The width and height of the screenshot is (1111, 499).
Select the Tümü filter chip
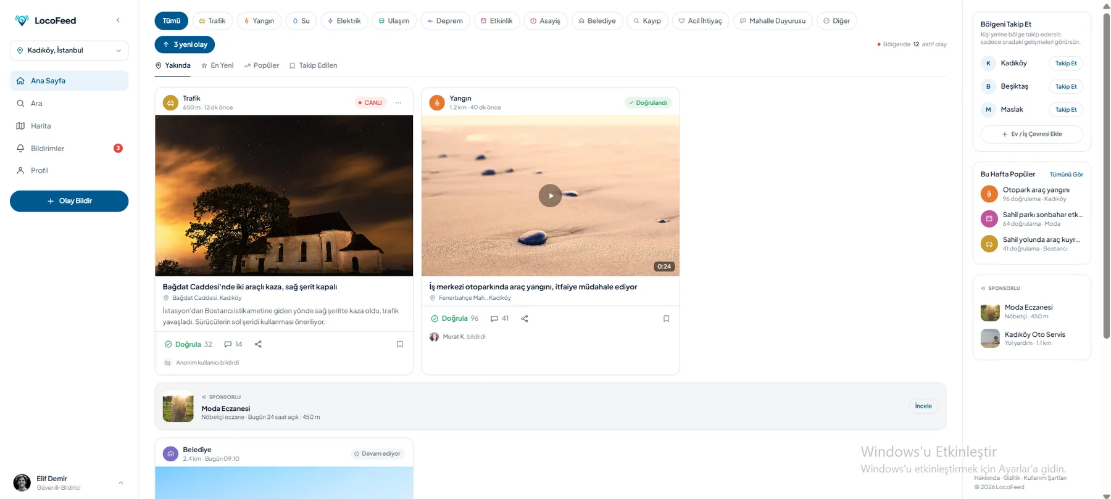tap(171, 21)
